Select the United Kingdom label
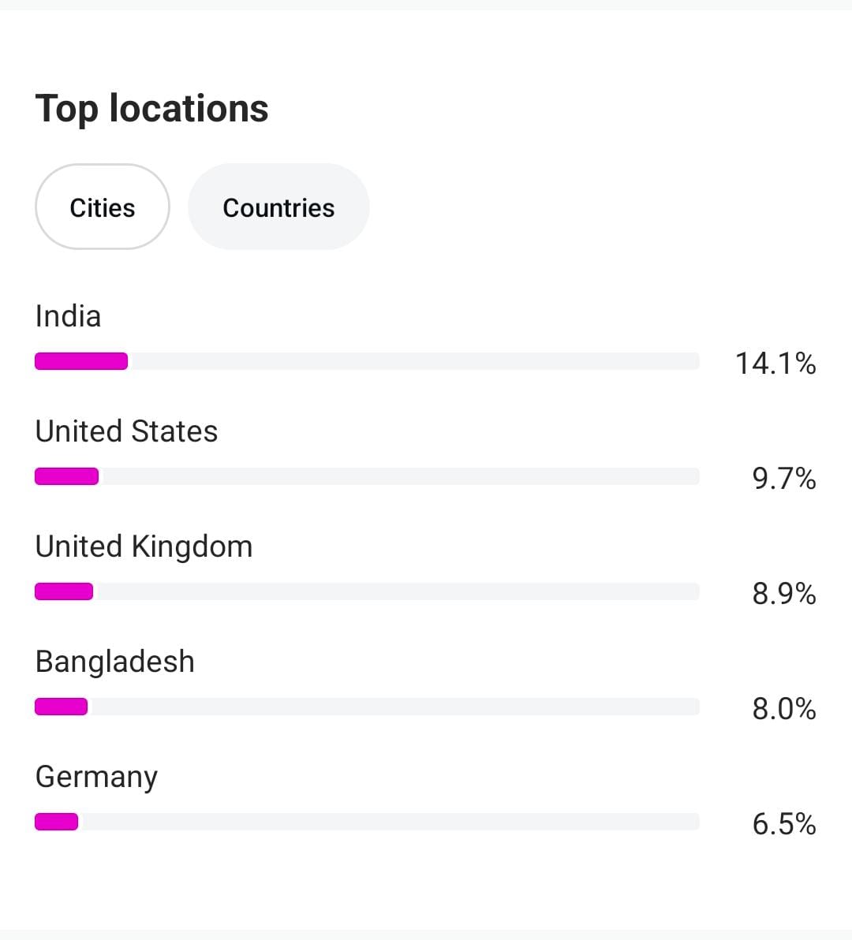Image resolution: width=852 pixels, height=940 pixels. [144, 546]
